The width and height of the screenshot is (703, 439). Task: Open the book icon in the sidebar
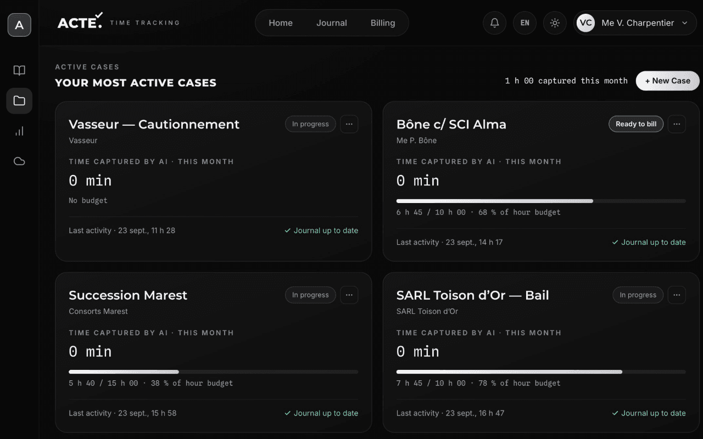(19, 70)
